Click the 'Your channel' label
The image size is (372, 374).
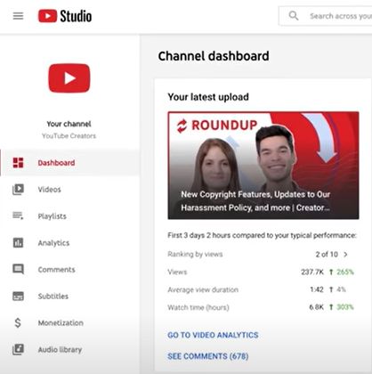coord(69,124)
